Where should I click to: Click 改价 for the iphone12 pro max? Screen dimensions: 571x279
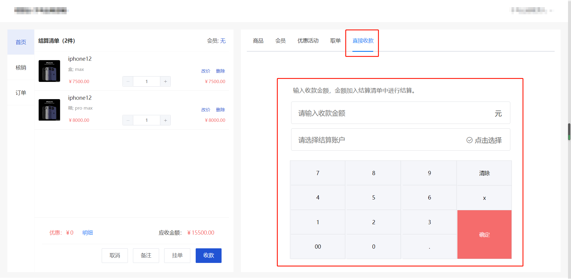point(206,110)
